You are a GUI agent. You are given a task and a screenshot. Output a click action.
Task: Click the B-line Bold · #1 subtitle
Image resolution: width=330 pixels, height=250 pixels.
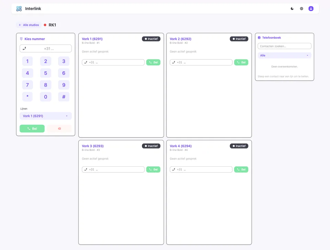[x=91, y=43]
